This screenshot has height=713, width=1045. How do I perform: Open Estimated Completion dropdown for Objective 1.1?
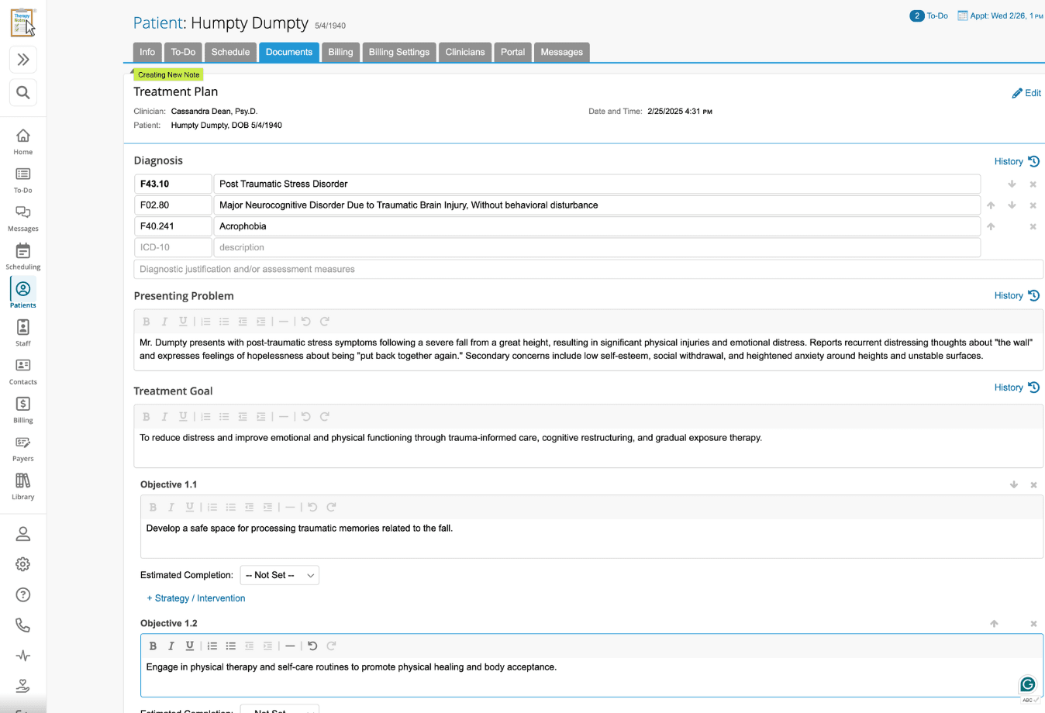279,575
